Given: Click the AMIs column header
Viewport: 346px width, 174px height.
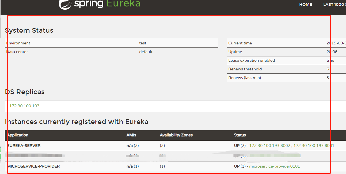Looking at the screenshot, I should pyautogui.click(x=131, y=135).
